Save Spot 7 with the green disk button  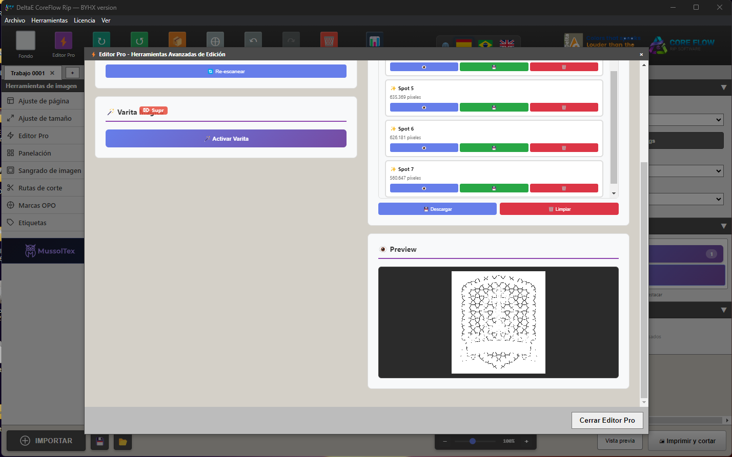[x=494, y=188]
